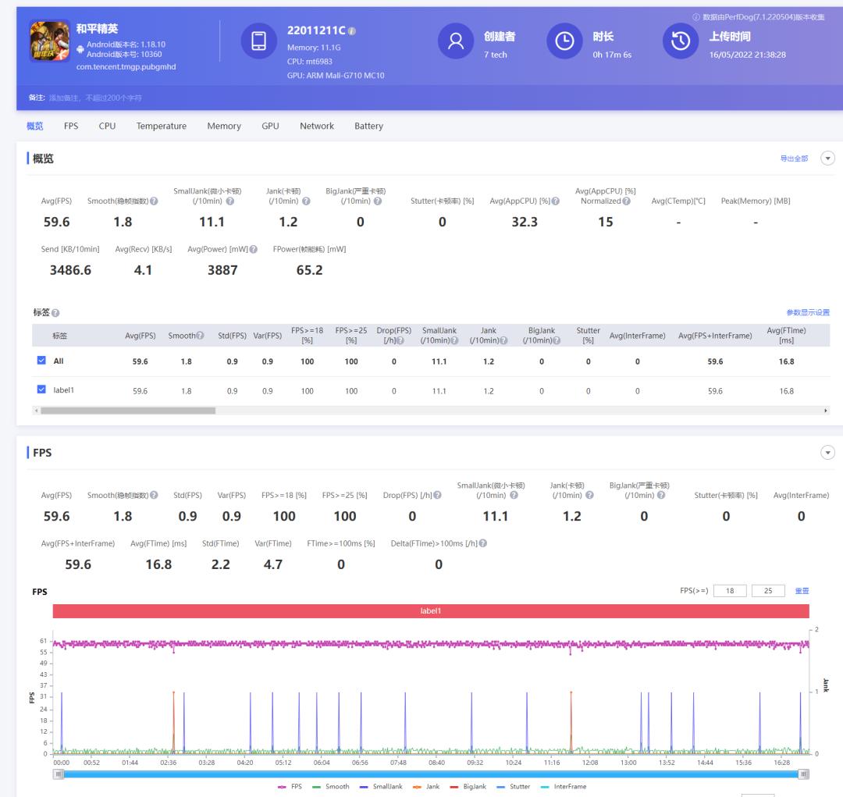Click info icon next to 22011211C
This screenshot has height=797, width=843.
point(352,31)
